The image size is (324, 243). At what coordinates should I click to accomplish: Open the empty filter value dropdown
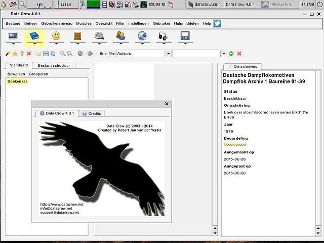pos(223,53)
